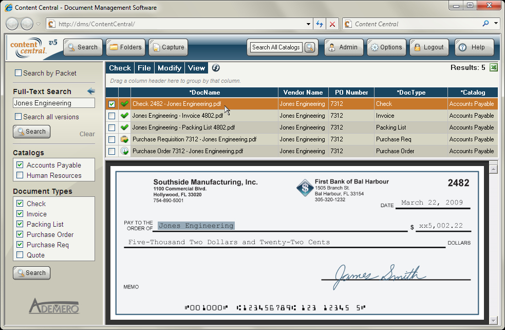Screen dimensions: 505x330
Task: Sort by the PO Number column header
Action: tap(351, 93)
